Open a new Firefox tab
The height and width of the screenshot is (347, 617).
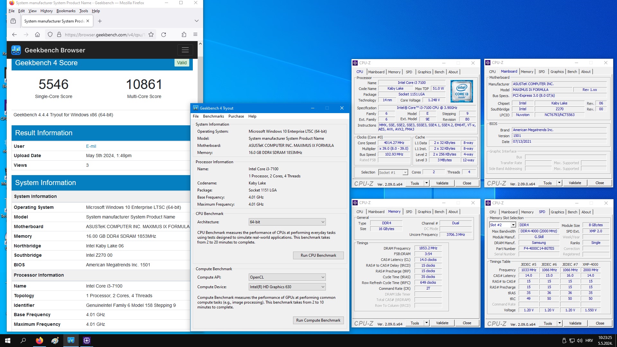(x=100, y=21)
